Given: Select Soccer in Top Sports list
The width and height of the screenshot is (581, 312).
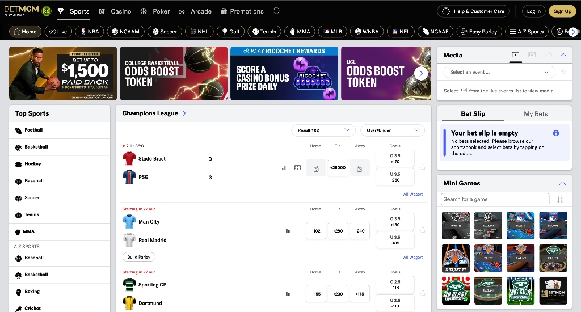Looking at the screenshot, I should pyautogui.click(x=60, y=198).
